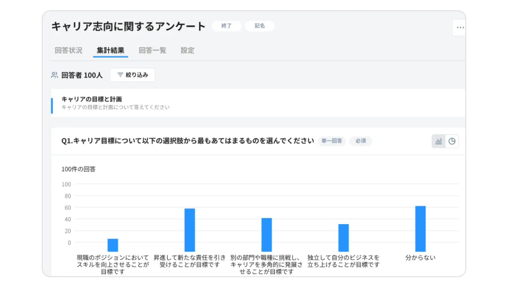Screen dimensions: 508x286
Task: Click the survey title キャリア志向に関するアンケート
Action: [x=128, y=27]
